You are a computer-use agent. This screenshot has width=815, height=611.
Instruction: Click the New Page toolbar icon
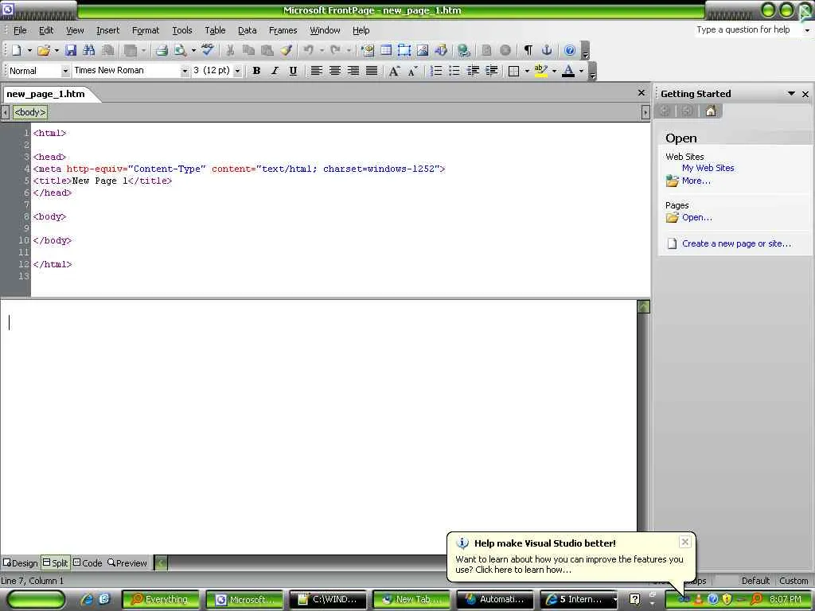click(x=16, y=50)
